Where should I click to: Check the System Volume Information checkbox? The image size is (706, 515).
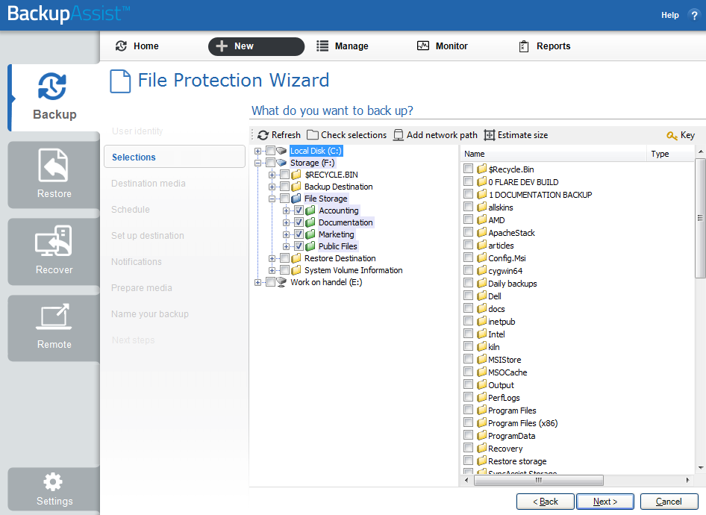pos(284,270)
